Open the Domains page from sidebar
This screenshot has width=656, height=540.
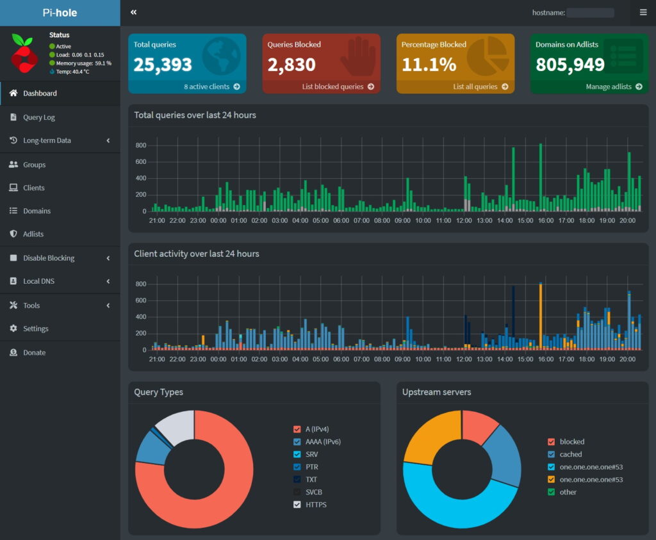(37, 211)
